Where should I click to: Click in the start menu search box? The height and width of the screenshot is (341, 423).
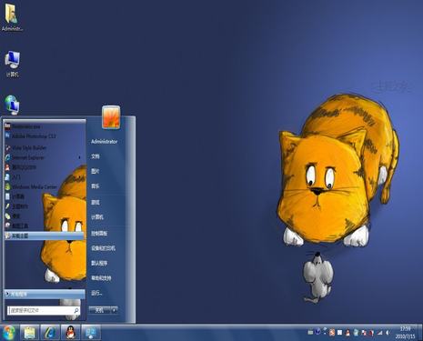coord(44,310)
